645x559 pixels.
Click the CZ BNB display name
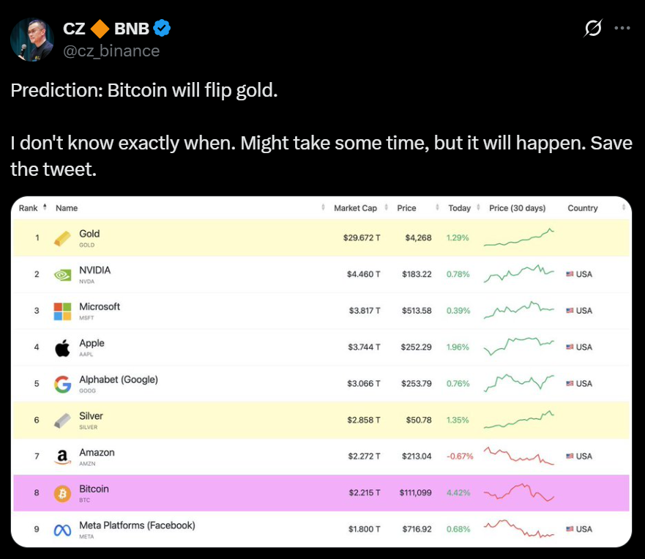click(106, 29)
